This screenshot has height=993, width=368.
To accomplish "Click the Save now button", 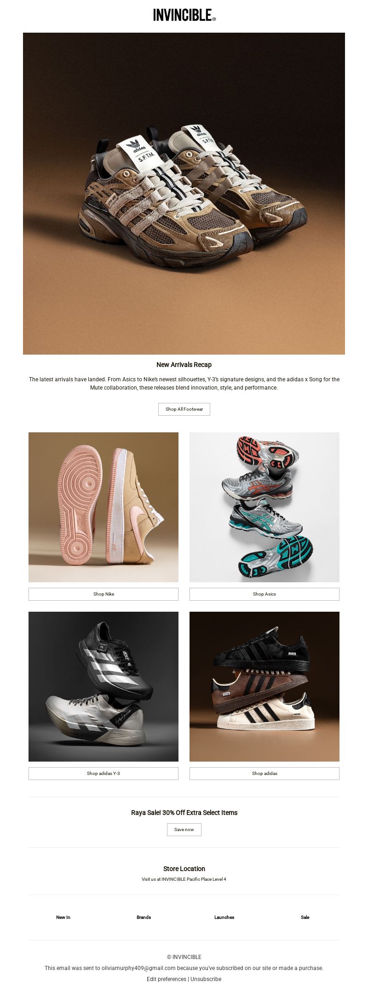I will 184,830.
